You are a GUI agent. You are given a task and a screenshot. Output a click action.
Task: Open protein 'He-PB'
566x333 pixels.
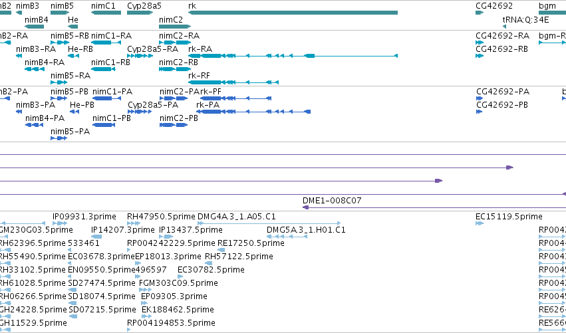[74, 112]
